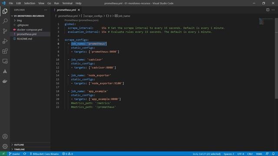Open the Run and Debug view

5,41
